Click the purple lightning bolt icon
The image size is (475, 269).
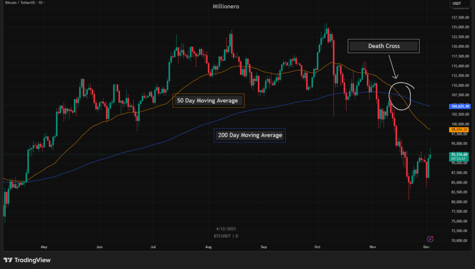(430, 239)
